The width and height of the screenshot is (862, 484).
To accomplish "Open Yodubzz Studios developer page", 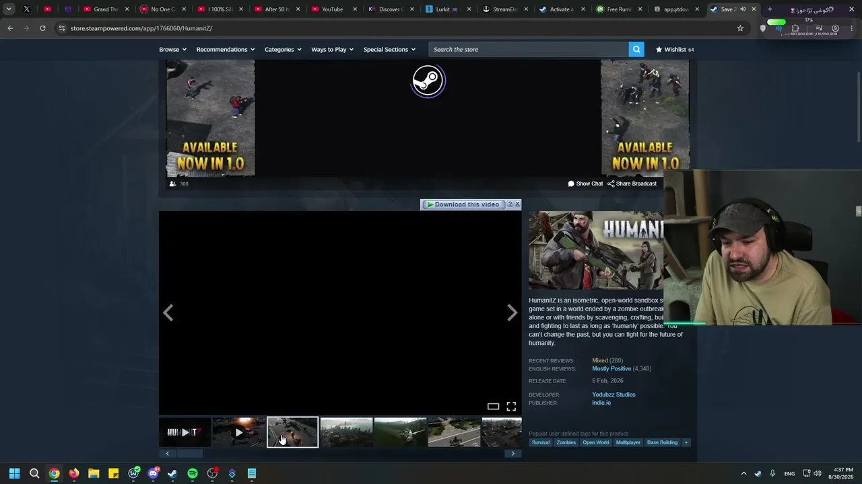I will 614,395.
